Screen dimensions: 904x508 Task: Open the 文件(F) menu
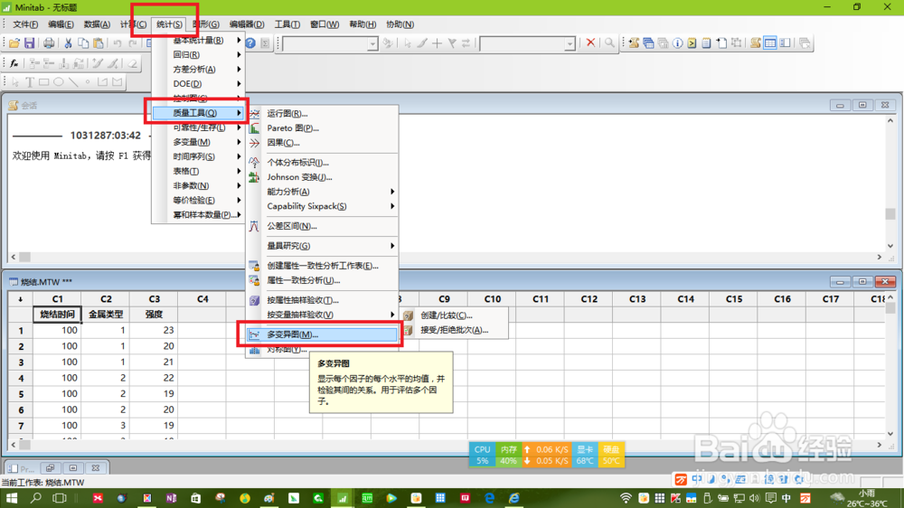click(x=25, y=24)
